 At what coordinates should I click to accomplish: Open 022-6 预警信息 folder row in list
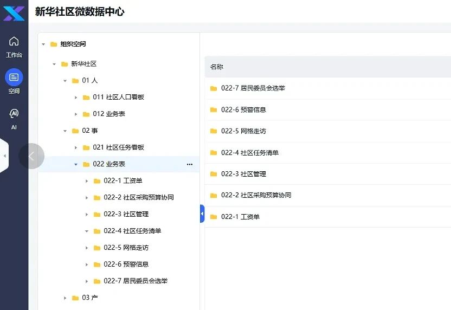[x=243, y=110]
